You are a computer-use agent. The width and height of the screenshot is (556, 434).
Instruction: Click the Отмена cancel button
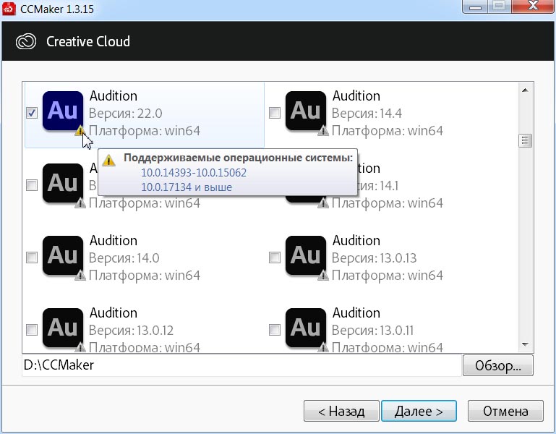[x=505, y=411]
